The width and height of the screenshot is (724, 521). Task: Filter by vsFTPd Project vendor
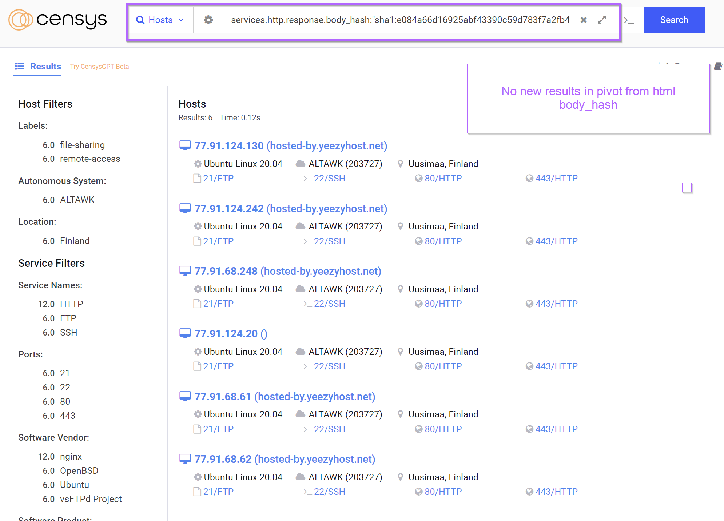coord(91,499)
